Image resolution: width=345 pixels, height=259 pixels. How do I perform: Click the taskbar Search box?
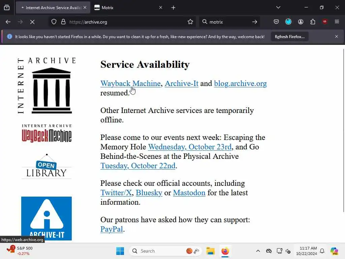click(165, 251)
